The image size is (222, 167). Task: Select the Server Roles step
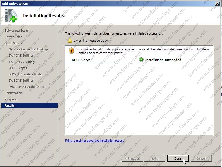pos(13,37)
